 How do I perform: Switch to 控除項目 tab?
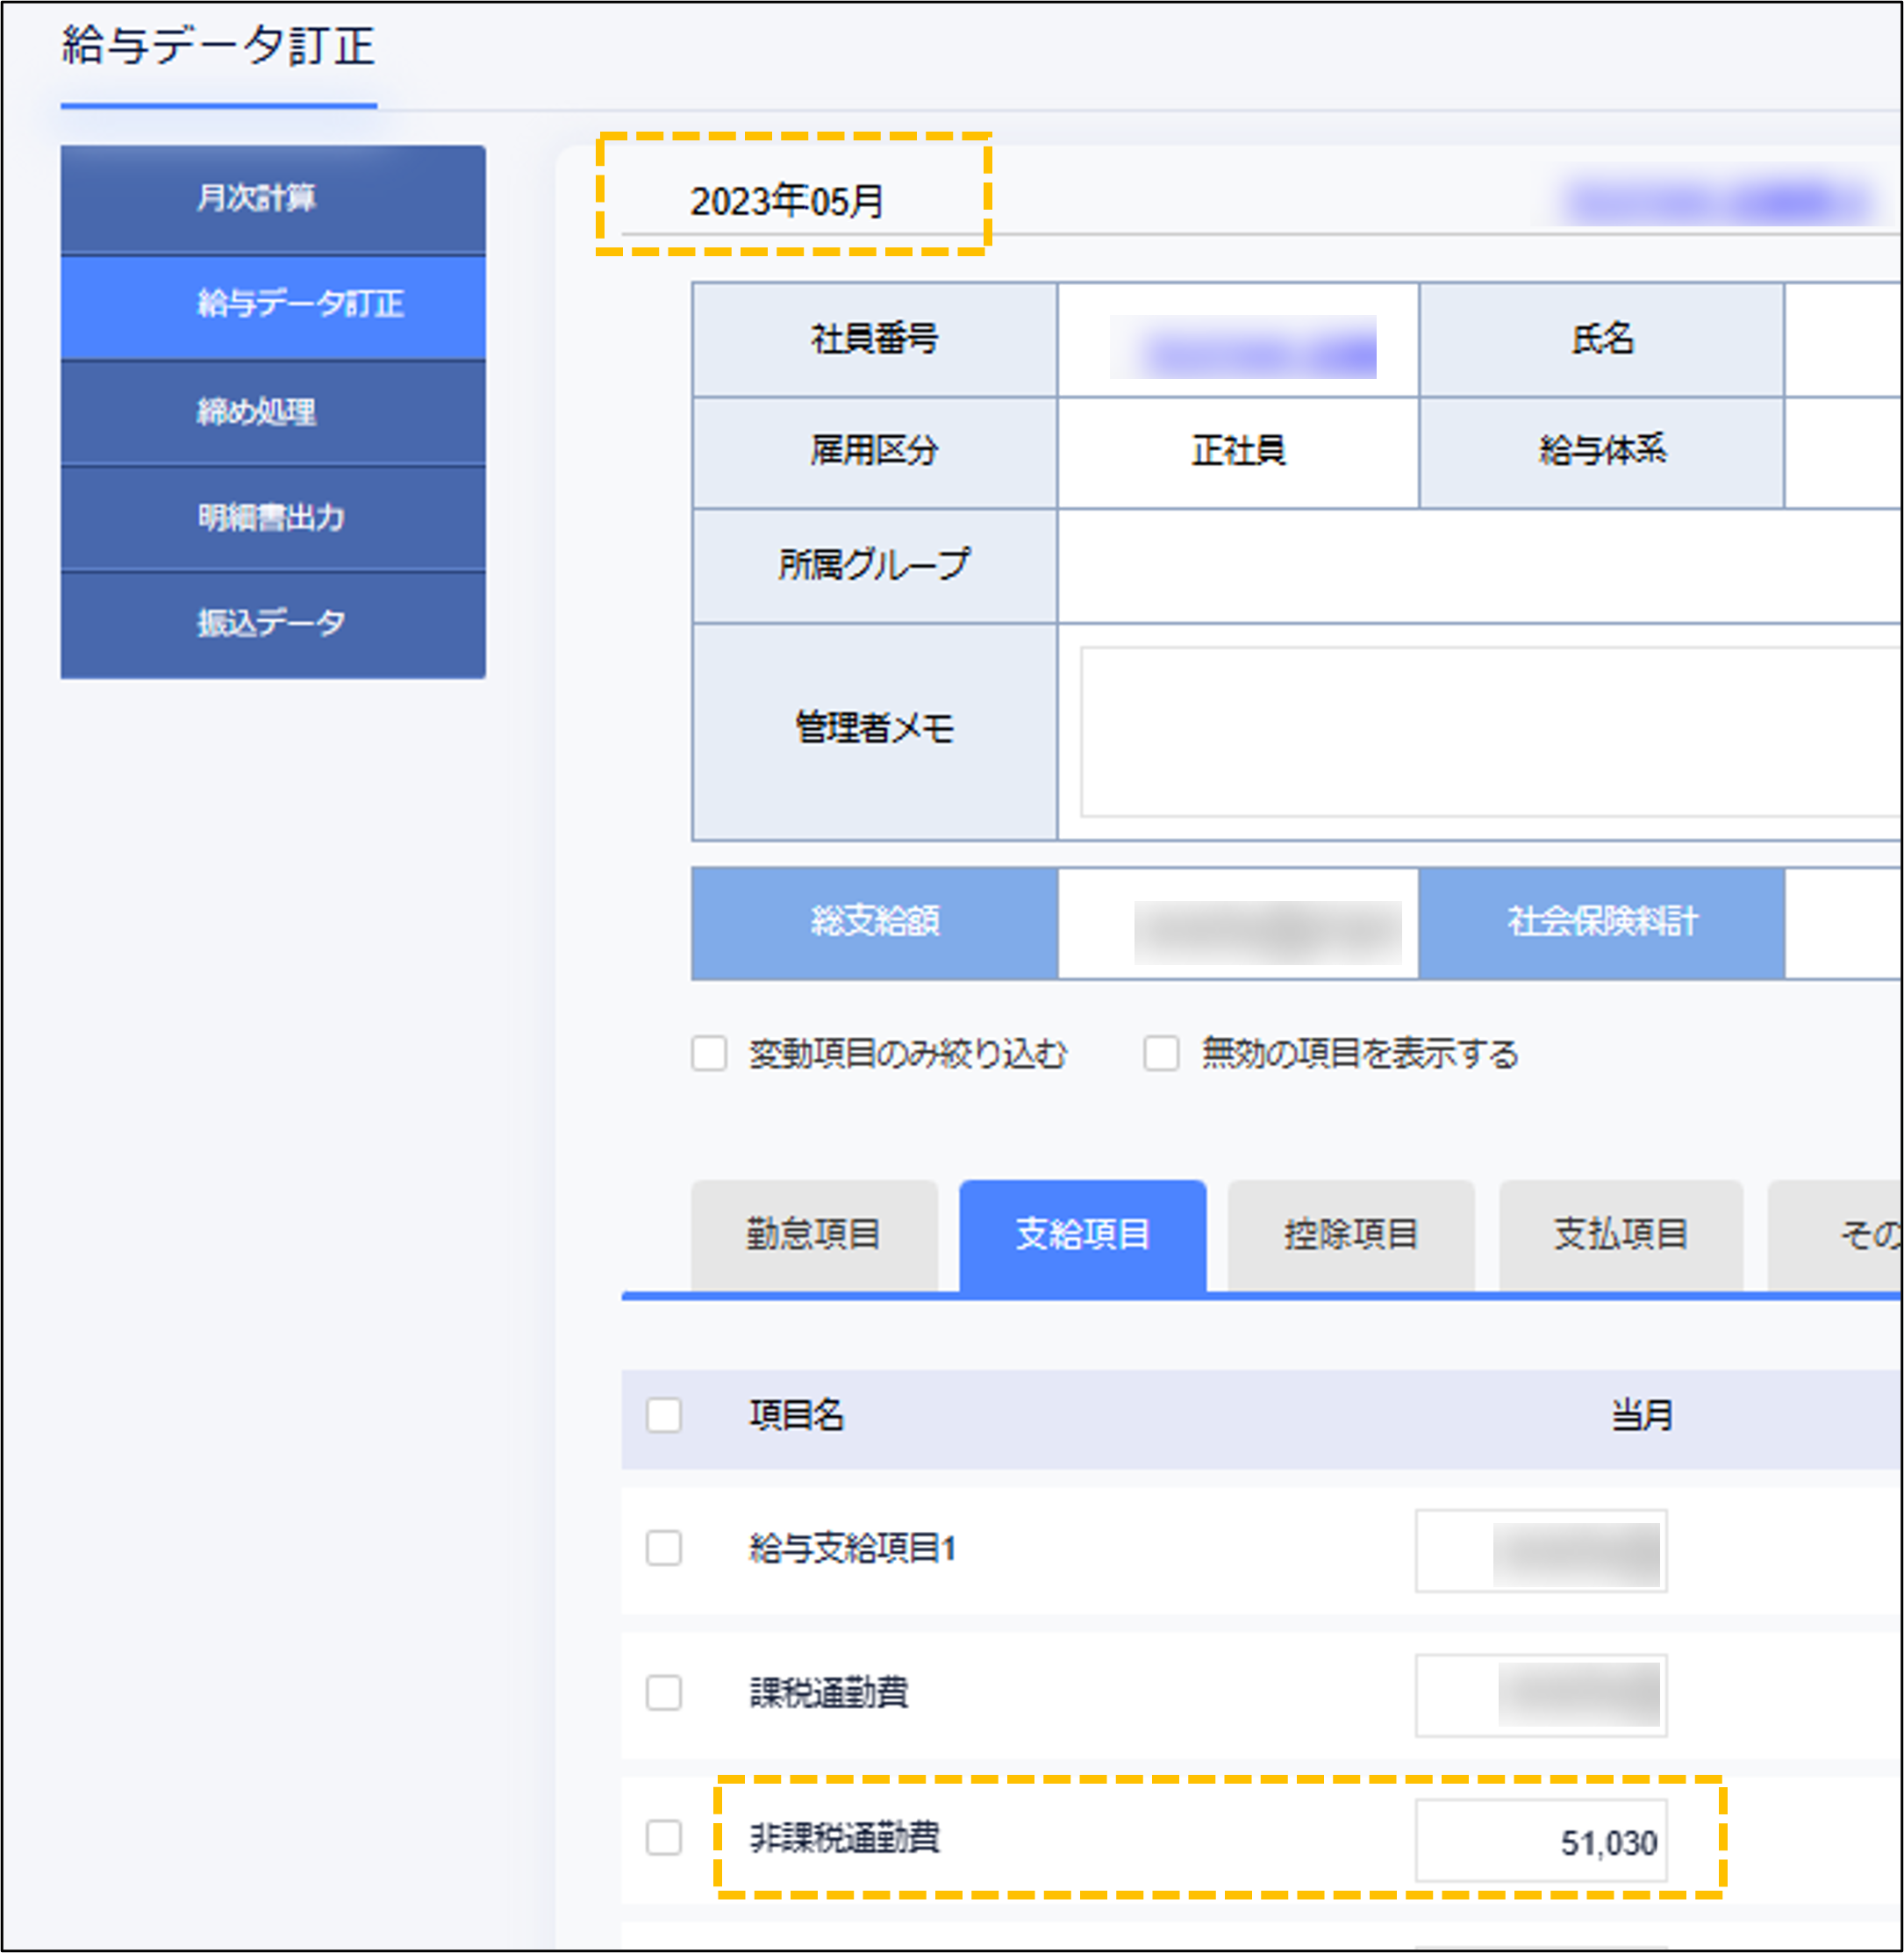point(1350,1234)
